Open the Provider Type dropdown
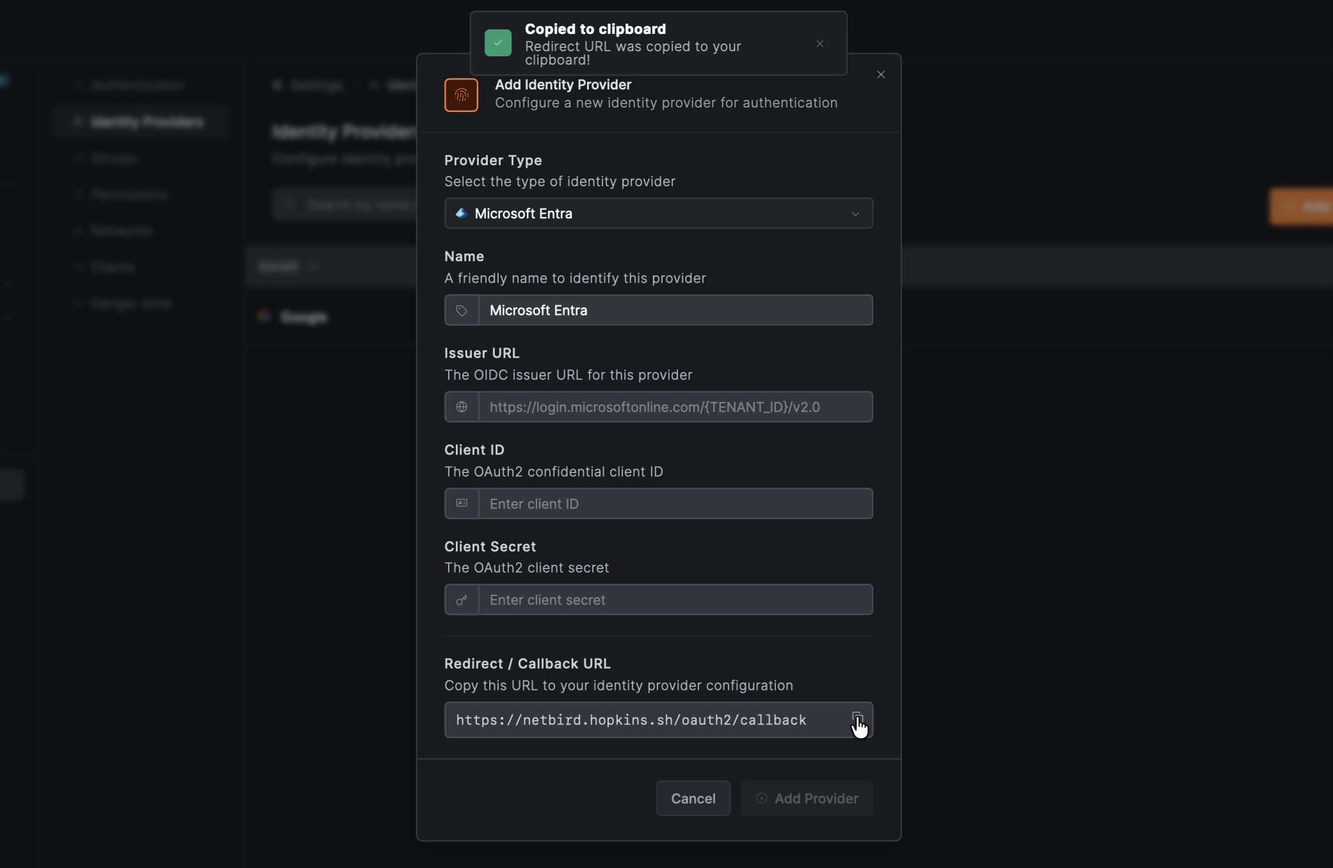This screenshot has height=868, width=1333. pyautogui.click(x=658, y=213)
